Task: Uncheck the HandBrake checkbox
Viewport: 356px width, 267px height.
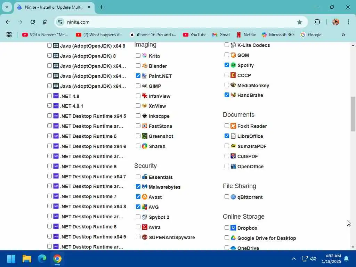Action: pos(227,95)
